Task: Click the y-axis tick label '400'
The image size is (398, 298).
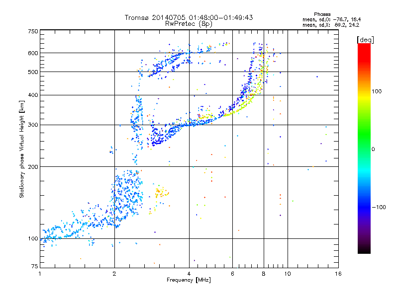Action: 33,95
